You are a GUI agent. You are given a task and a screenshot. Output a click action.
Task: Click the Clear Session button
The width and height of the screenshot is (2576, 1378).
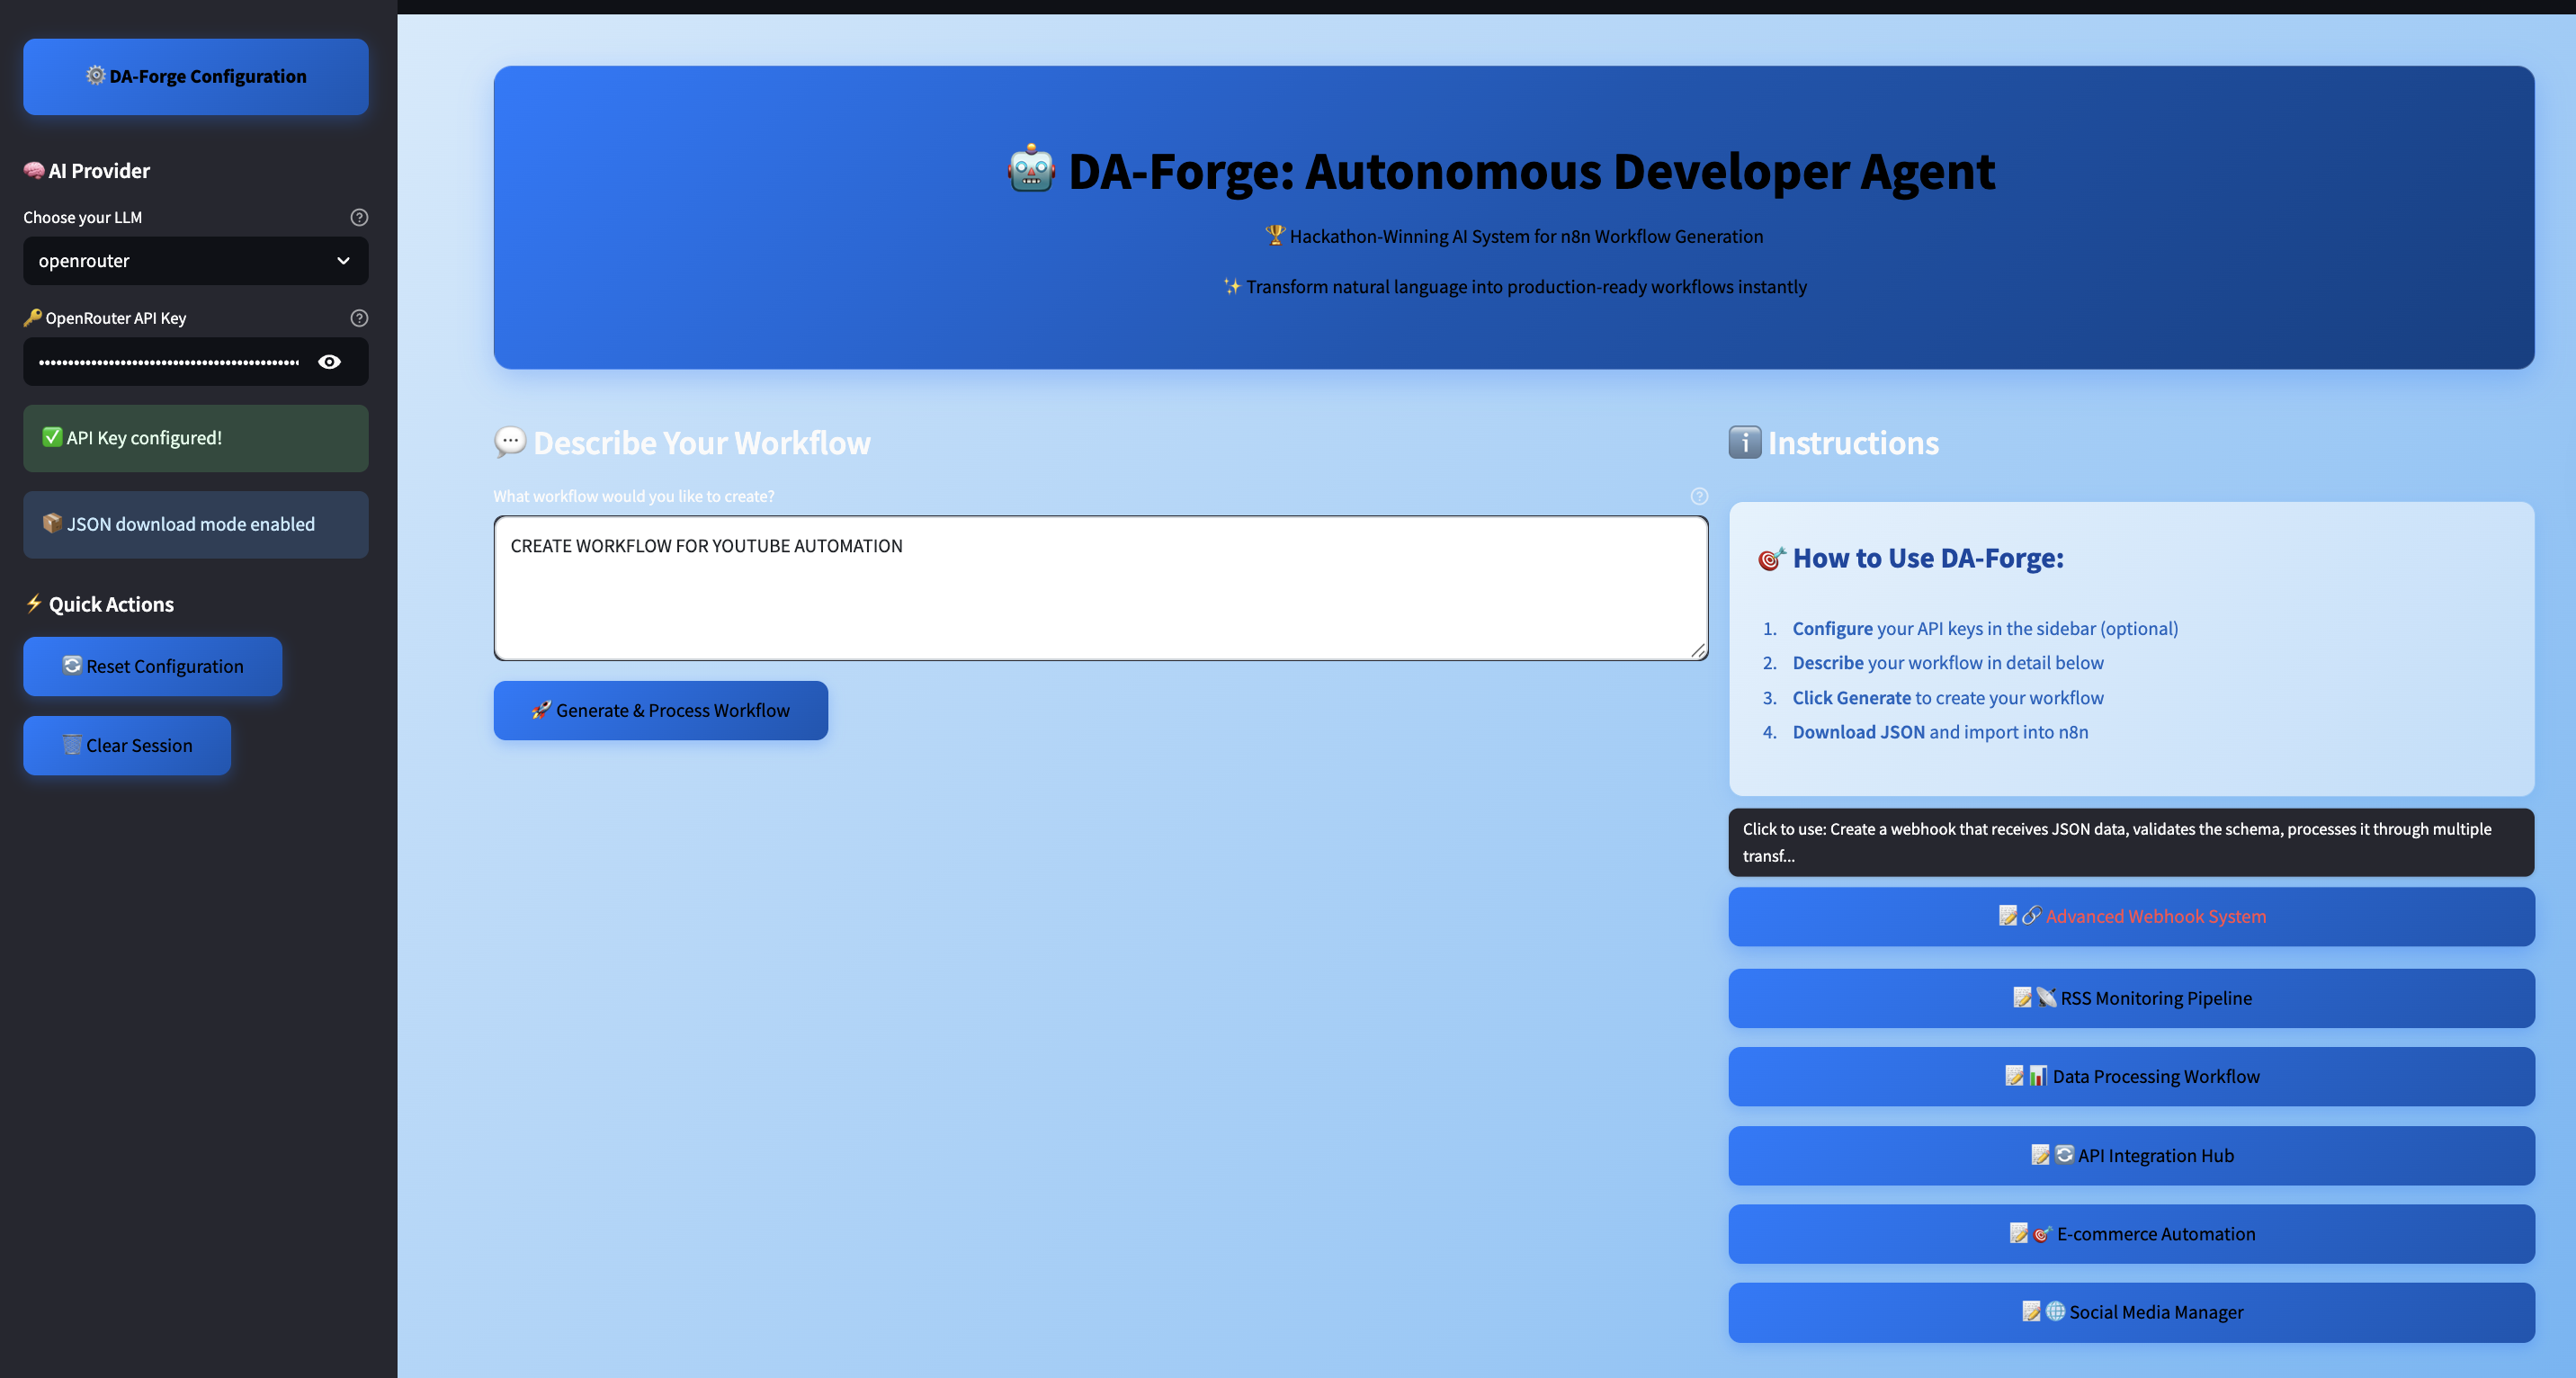click(x=127, y=745)
